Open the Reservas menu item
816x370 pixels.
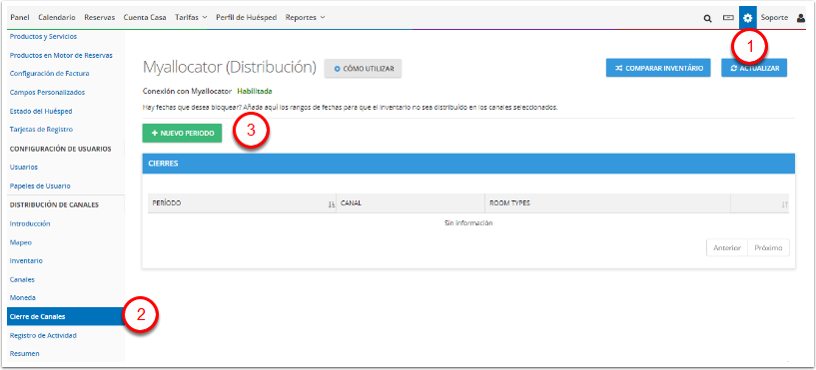(x=100, y=17)
